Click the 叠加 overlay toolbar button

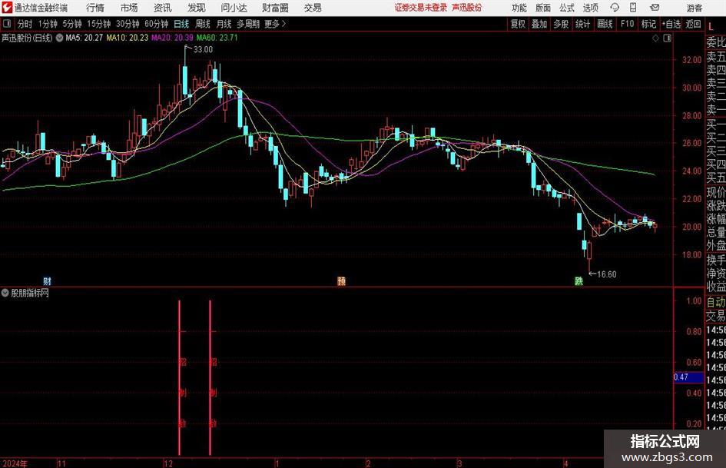coord(539,24)
